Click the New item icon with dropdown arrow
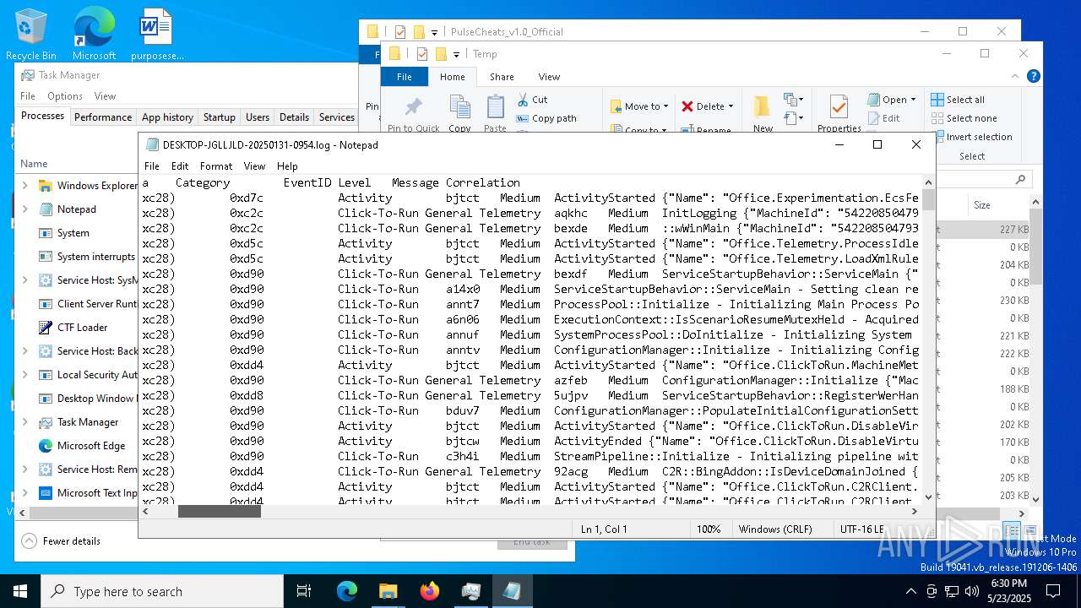The image size is (1081, 608). tap(792, 100)
